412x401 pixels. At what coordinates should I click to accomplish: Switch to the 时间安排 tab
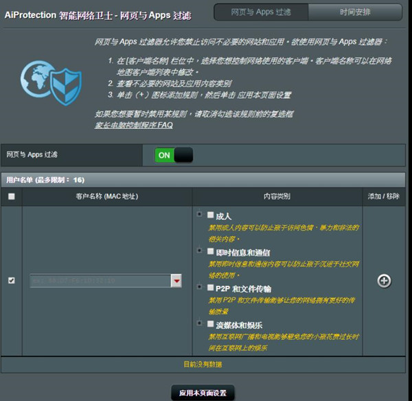pyautogui.click(x=356, y=12)
